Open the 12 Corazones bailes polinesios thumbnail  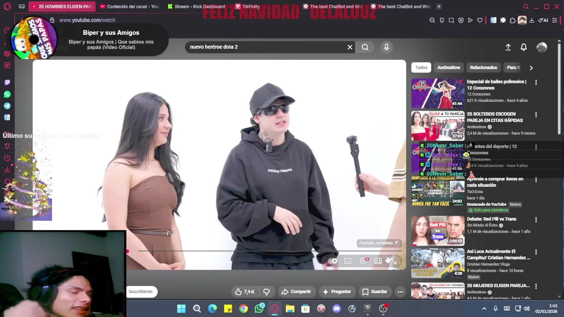(x=438, y=93)
